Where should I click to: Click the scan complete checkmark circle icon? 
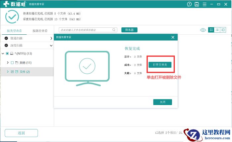(x=12, y=17)
